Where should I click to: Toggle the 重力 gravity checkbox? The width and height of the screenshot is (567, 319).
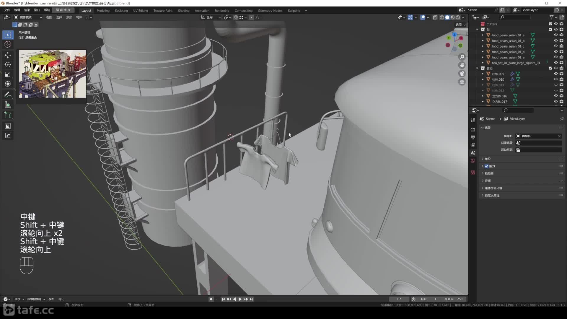pyautogui.click(x=487, y=166)
